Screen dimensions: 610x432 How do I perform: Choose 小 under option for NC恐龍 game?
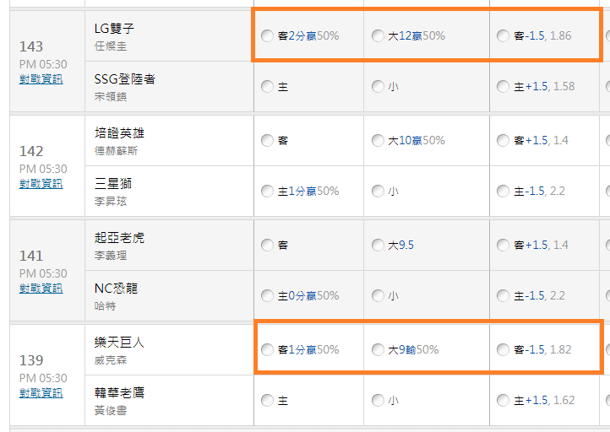378,295
